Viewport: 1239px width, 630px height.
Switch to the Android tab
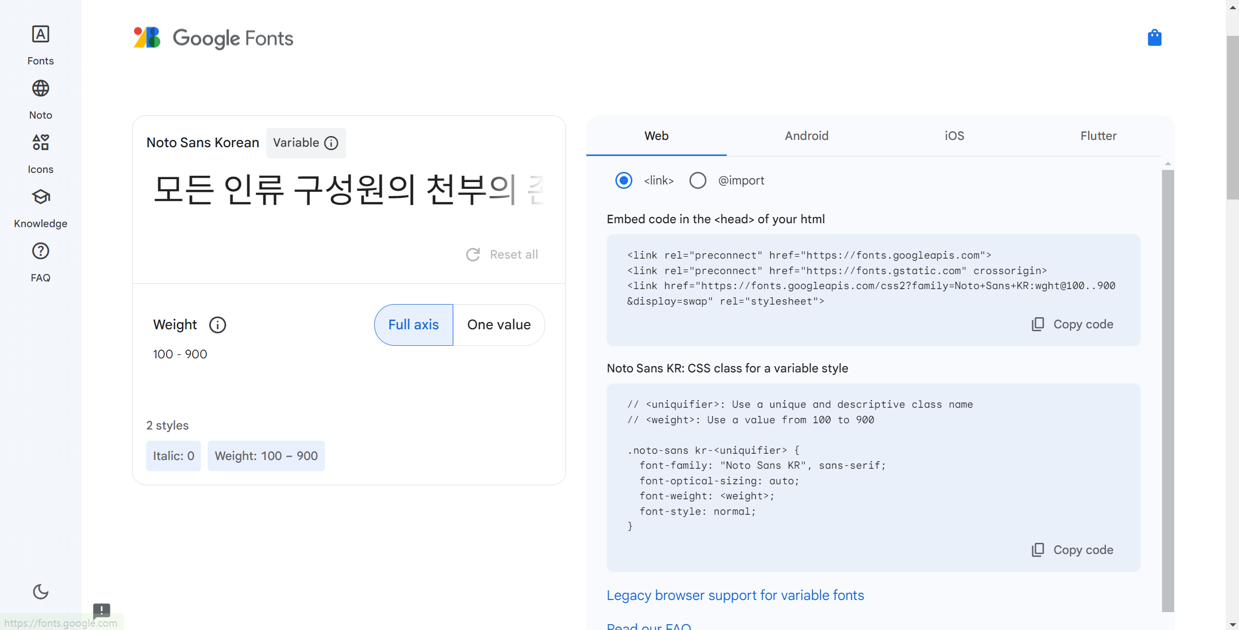pos(807,136)
